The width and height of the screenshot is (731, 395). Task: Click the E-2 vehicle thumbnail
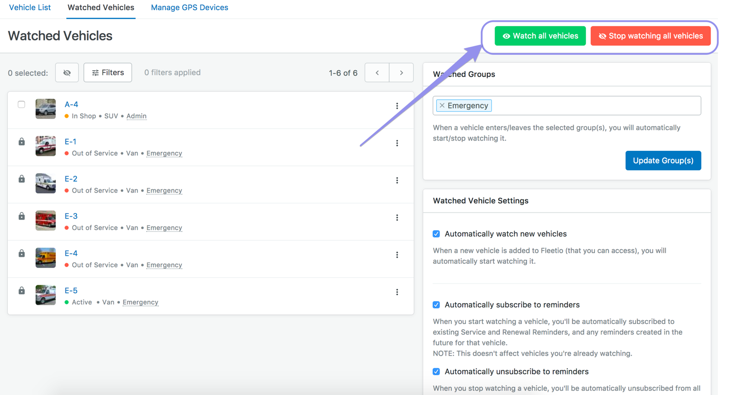[x=45, y=183]
